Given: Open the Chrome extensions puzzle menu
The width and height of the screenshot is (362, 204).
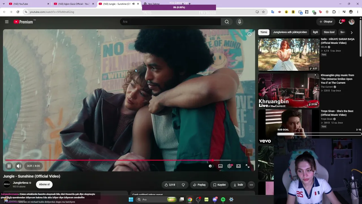Looking at the screenshot, I should (334, 12).
